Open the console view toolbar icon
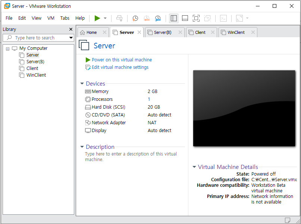301x224 pixels. click(x=223, y=18)
